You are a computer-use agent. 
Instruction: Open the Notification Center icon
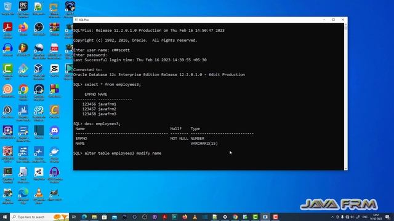tap(387, 217)
